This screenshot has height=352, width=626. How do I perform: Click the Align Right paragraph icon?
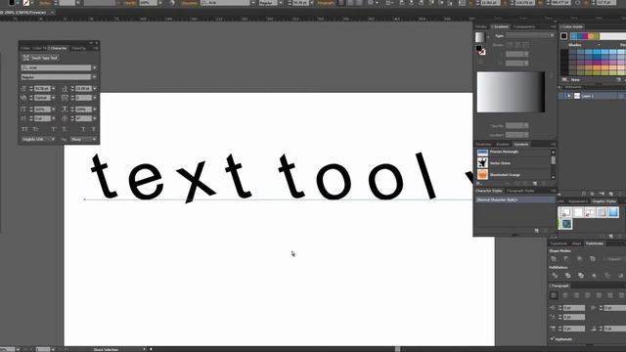tap(576, 295)
